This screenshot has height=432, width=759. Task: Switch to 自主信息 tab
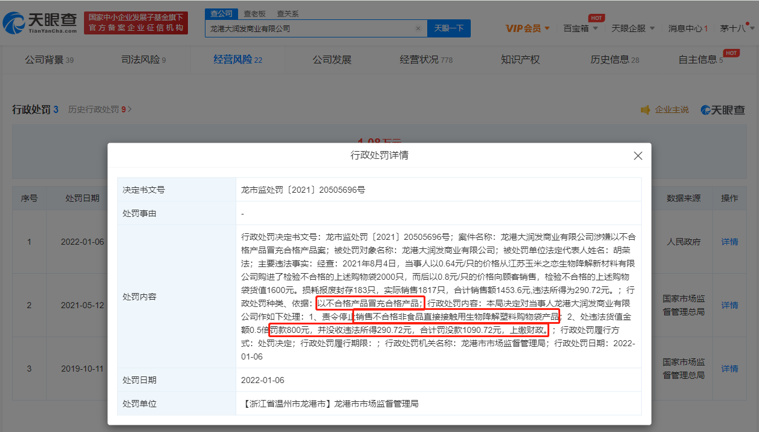(x=701, y=60)
